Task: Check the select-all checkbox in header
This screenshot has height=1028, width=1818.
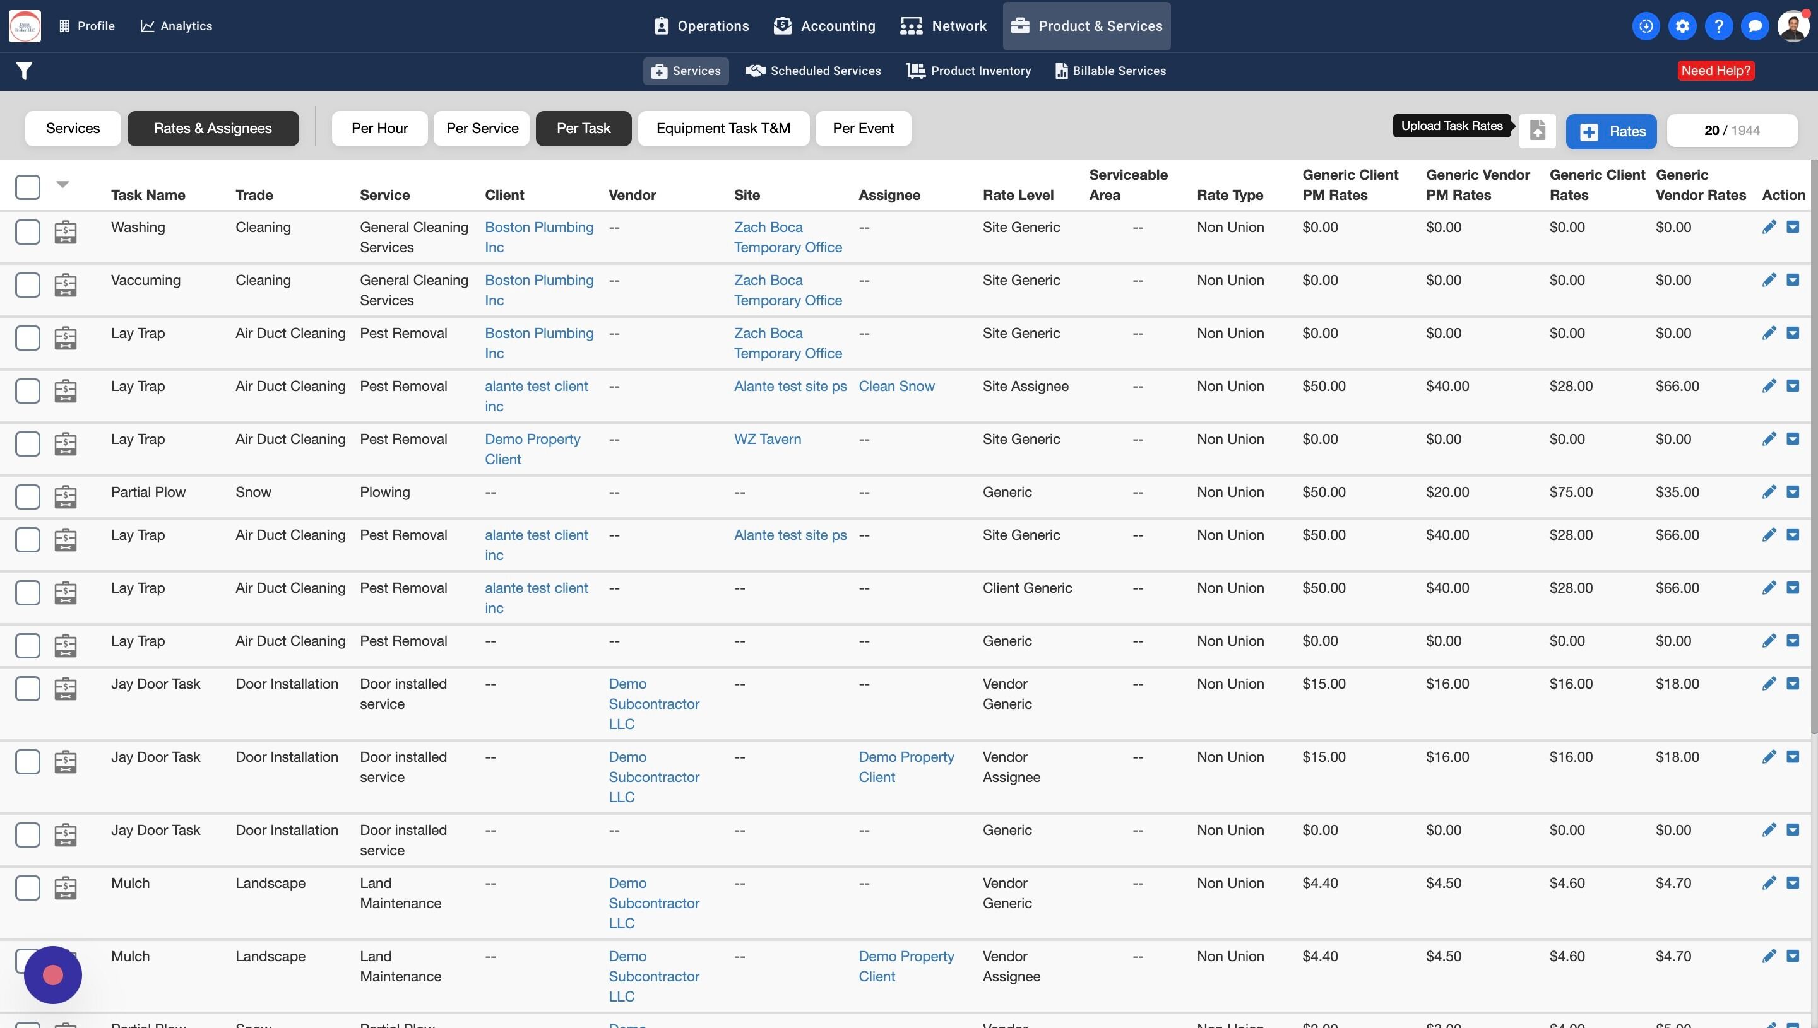Action: tap(28, 187)
